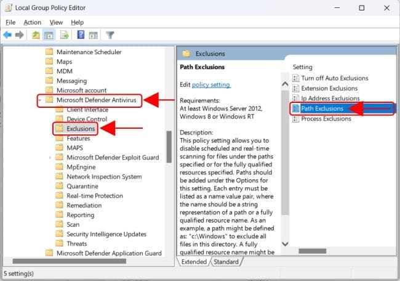Toggle the Show/Hide Action Pane icon
Screen dimensions: 400x281
[92, 35]
